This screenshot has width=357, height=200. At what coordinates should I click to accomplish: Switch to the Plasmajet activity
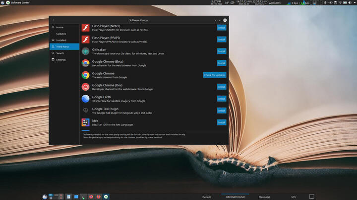click(x=264, y=197)
